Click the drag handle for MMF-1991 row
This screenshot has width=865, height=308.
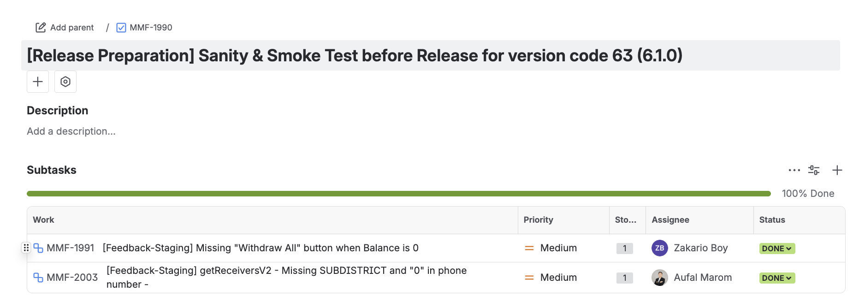click(x=26, y=248)
